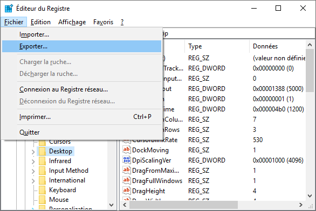This screenshot has height=211, width=316.
Task: Expand the Infrared key
Action: tap(33, 161)
